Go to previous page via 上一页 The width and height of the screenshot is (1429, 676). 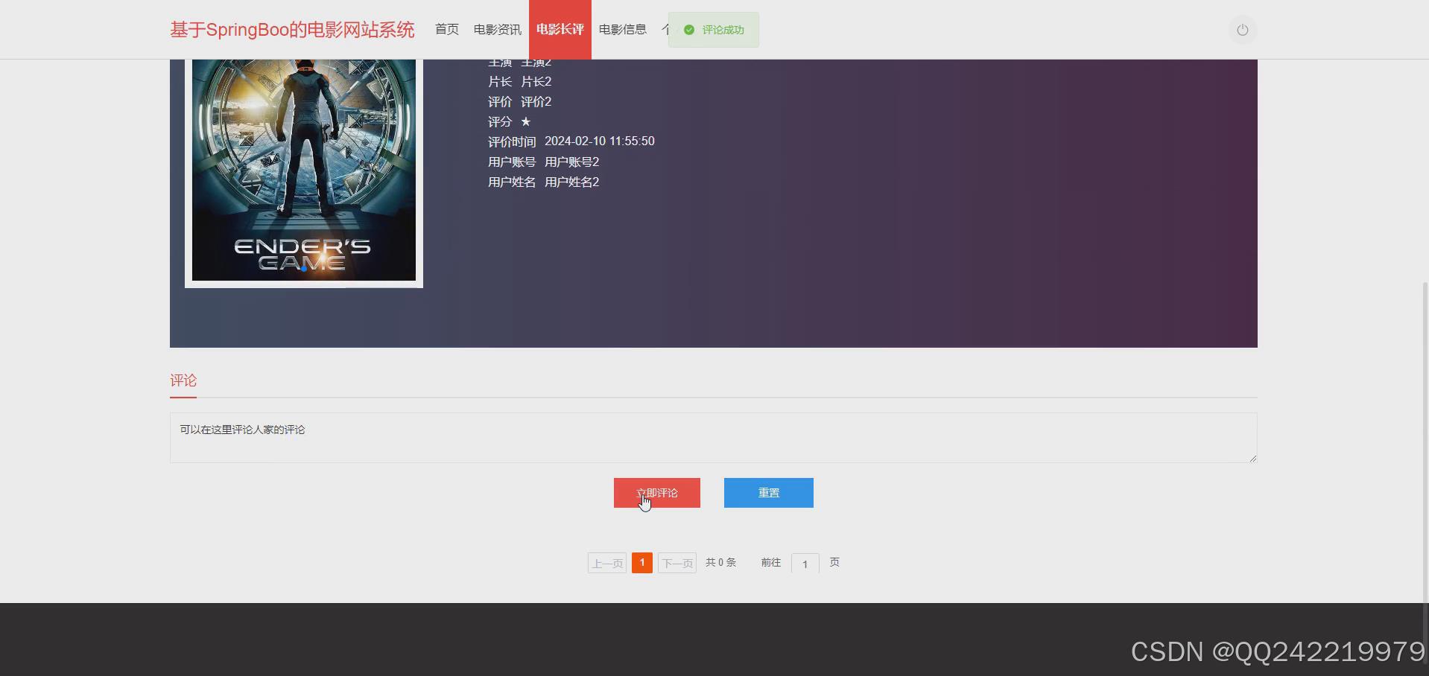click(x=606, y=562)
